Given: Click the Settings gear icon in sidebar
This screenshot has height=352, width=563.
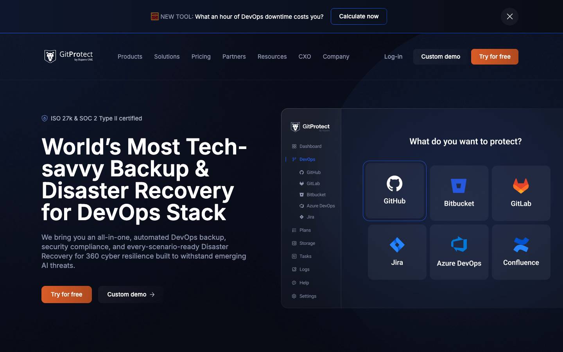Looking at the screenshot, I should [294, 296].
